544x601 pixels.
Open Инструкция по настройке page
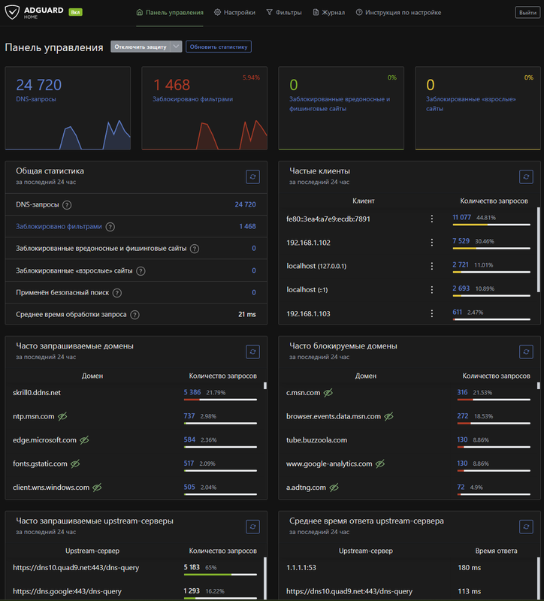(399, 13)
